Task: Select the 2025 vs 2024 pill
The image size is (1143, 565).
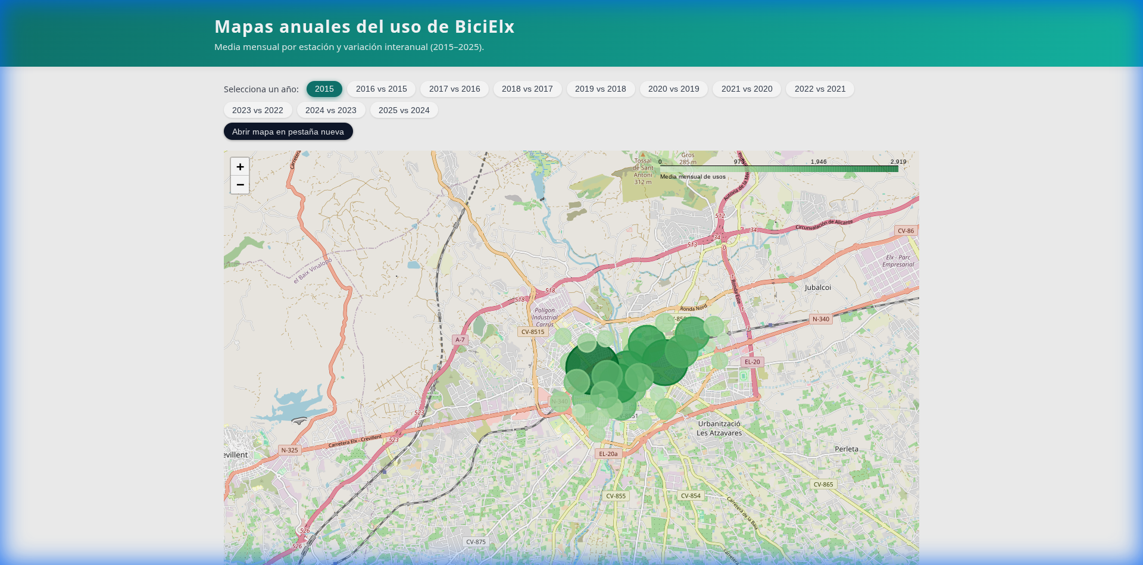Action: coord(404,110)
